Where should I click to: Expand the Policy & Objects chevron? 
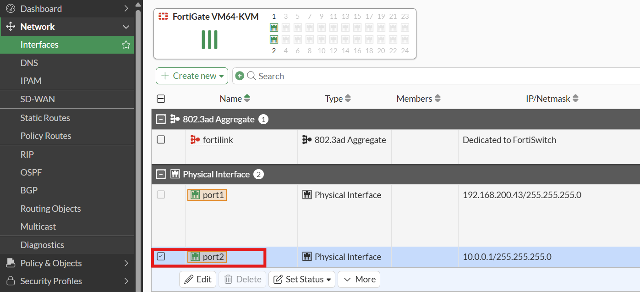pyautogui.click(x=126, y=263)
